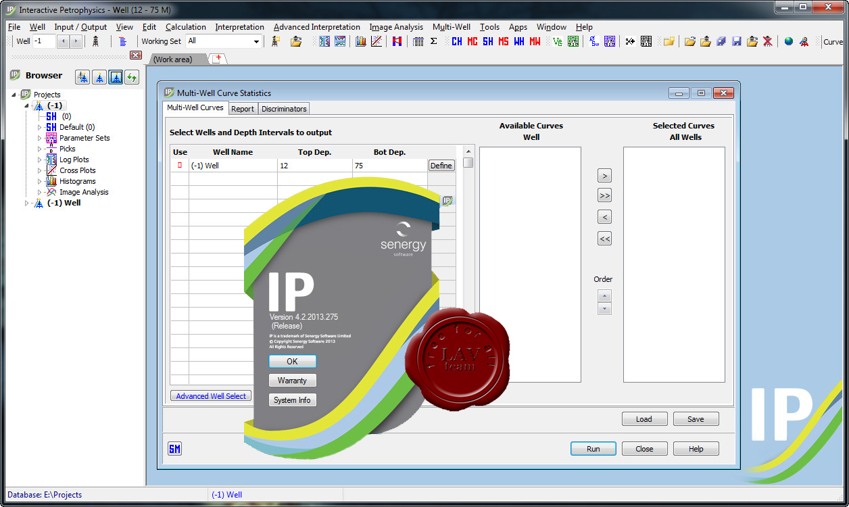
Task: Open the Multi-Well menu
Action: pyautogui.click(x=452, y=27)
